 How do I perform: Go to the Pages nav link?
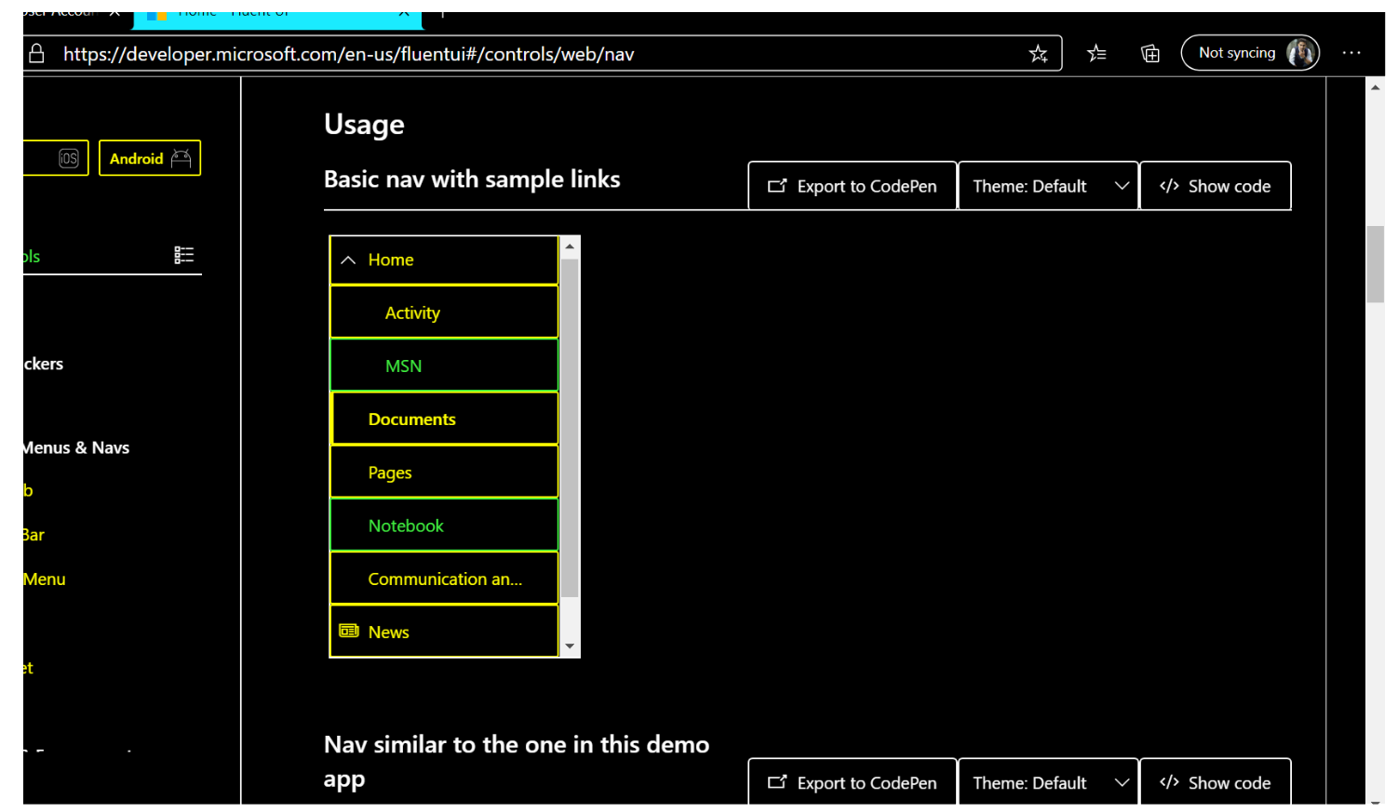[x=444, y=473]
